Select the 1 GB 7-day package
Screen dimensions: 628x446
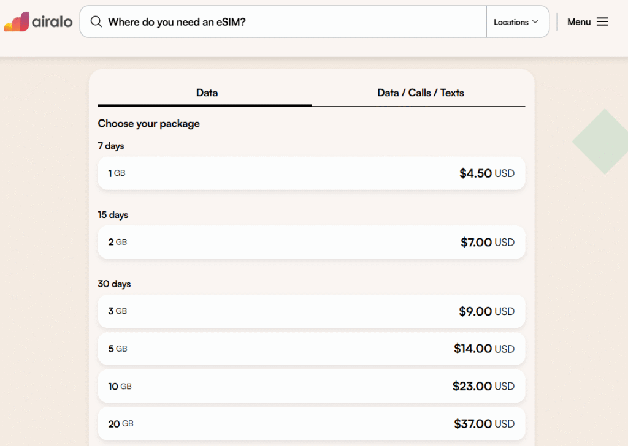click(x=311, y=173)
